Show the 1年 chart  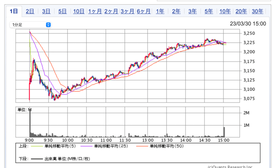pyautogui.click(x=160, y=11)
